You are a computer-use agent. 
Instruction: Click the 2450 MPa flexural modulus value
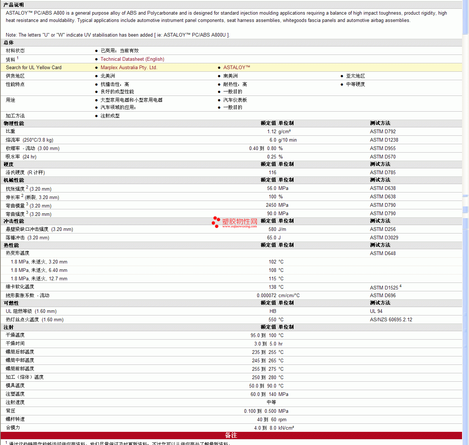click(277, 205)
